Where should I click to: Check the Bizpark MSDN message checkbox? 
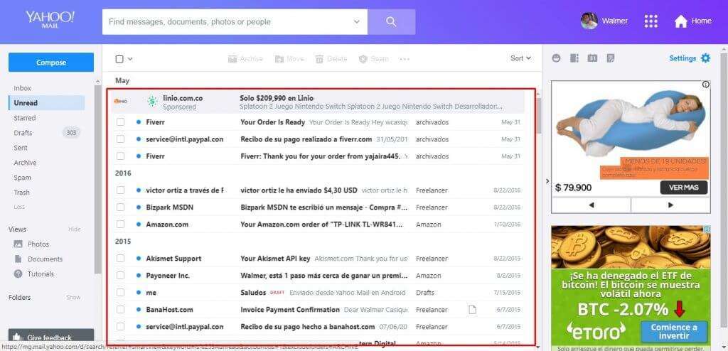point(120,207)
